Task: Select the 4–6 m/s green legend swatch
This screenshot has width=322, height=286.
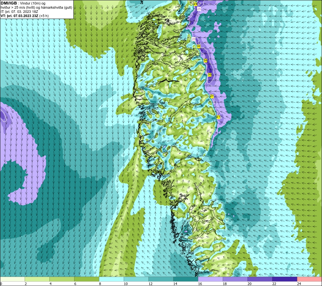Action: click(62, 279)
